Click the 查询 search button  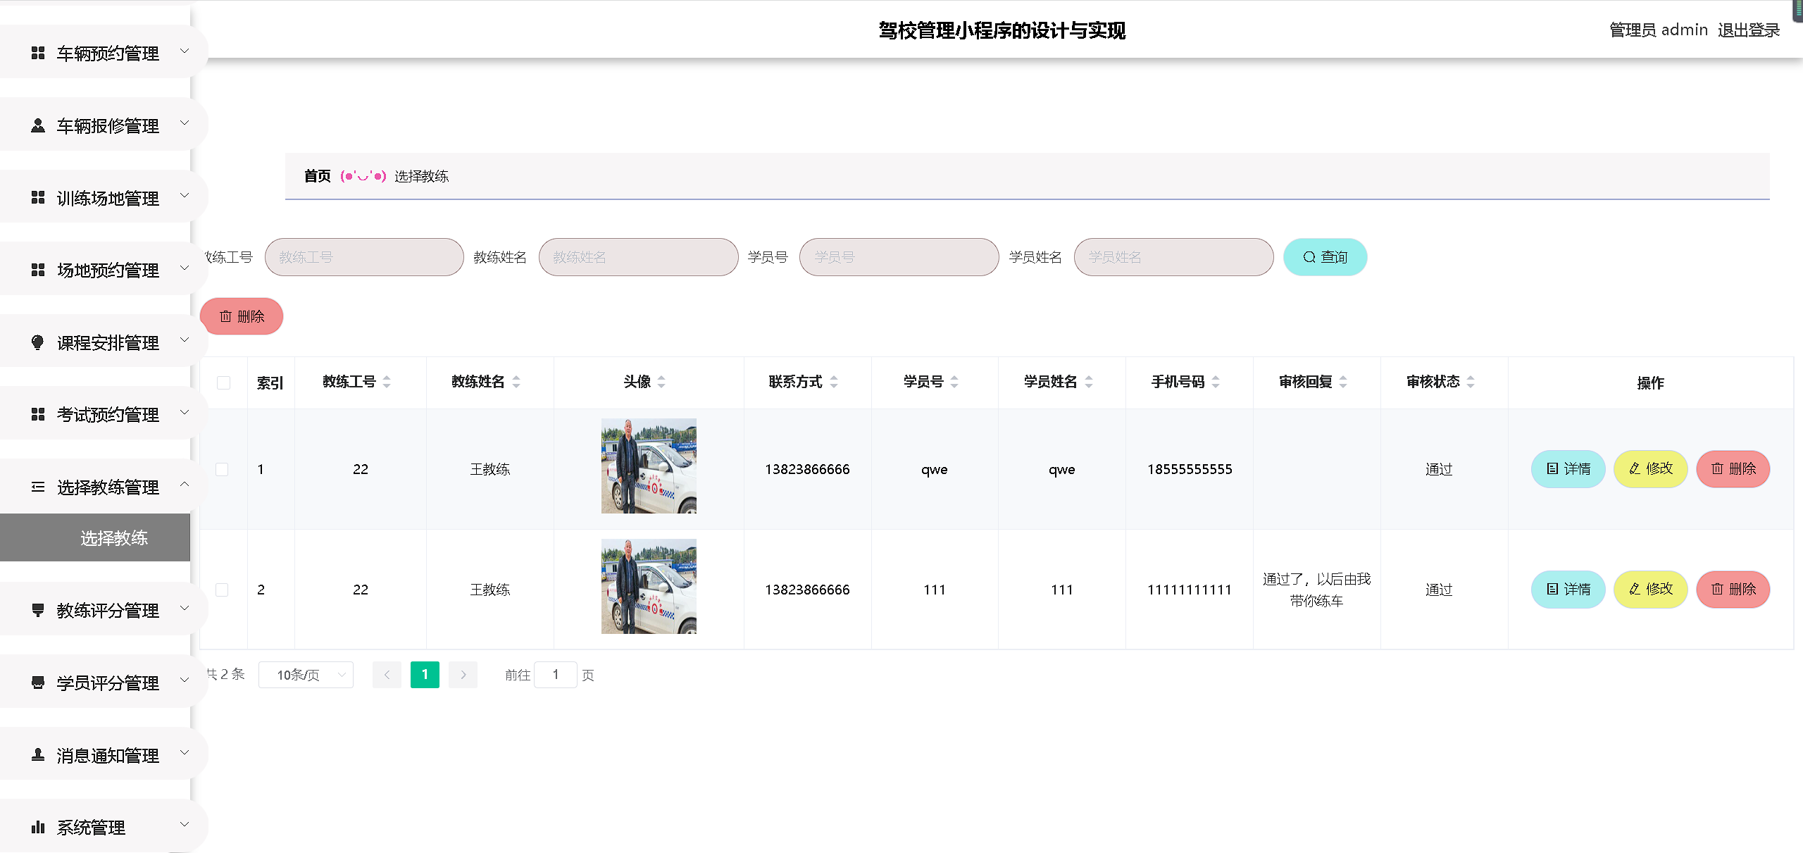(x=1325, y=257)
